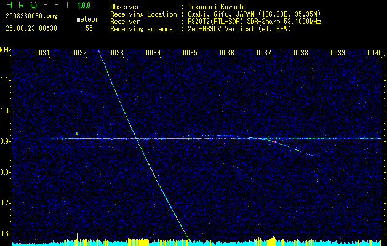Select the 2el-HB9CV Vertical antenna text
The width and height of the screenshot is (387, 246).
pos(240,29)
